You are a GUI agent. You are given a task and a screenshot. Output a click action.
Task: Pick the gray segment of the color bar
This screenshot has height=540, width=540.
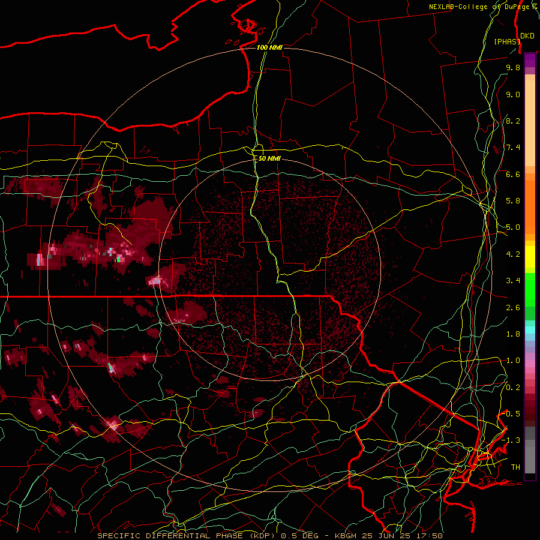coord(530,451)
